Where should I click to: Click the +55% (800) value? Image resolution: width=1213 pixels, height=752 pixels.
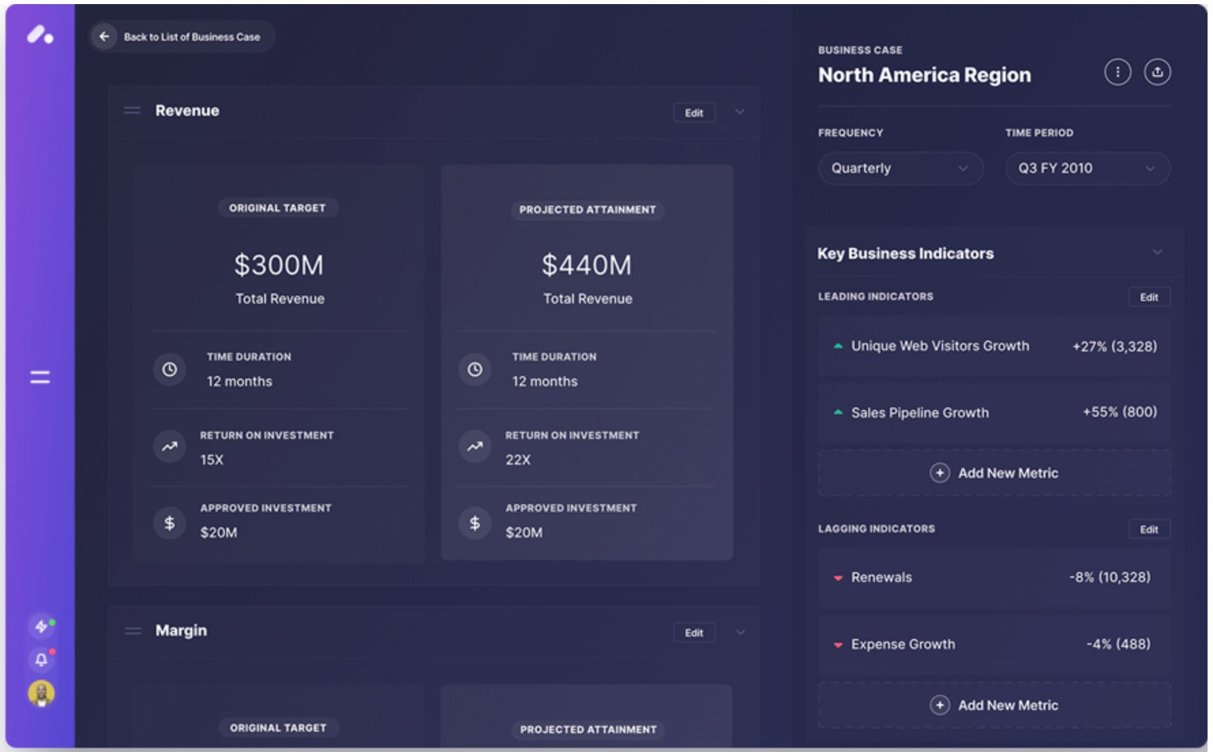tap(1120, 412)
